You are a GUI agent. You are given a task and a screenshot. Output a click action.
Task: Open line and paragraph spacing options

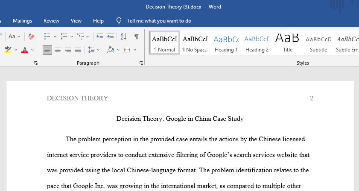pos(91,50)
